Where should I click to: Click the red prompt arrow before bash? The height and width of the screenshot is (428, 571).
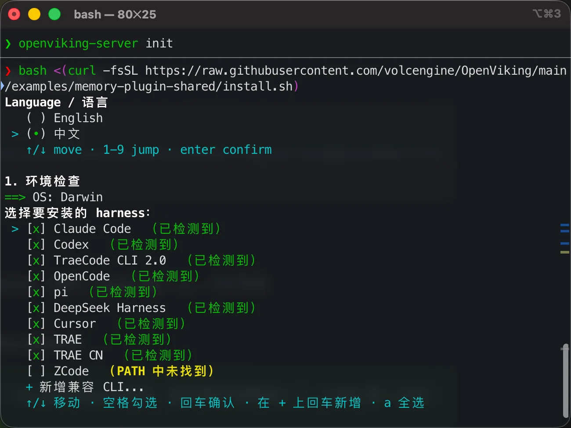click(x=8, y=71)
